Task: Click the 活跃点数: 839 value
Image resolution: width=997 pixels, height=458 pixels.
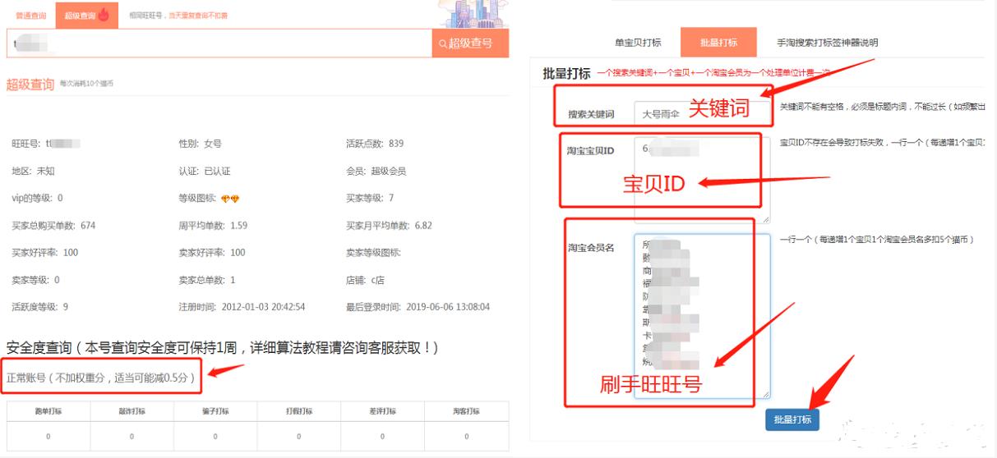Action: 374,144
